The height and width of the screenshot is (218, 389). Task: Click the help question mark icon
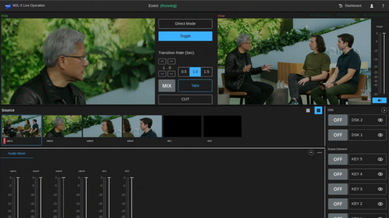point(382,6)
